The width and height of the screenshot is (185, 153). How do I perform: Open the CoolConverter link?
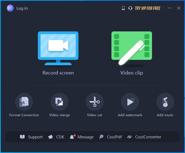(148, 137)
